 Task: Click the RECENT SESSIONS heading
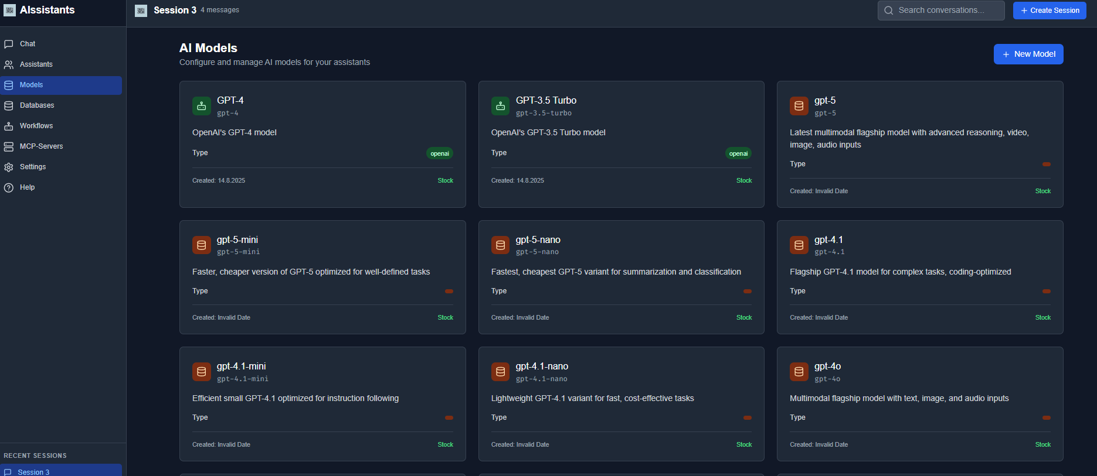35,456
